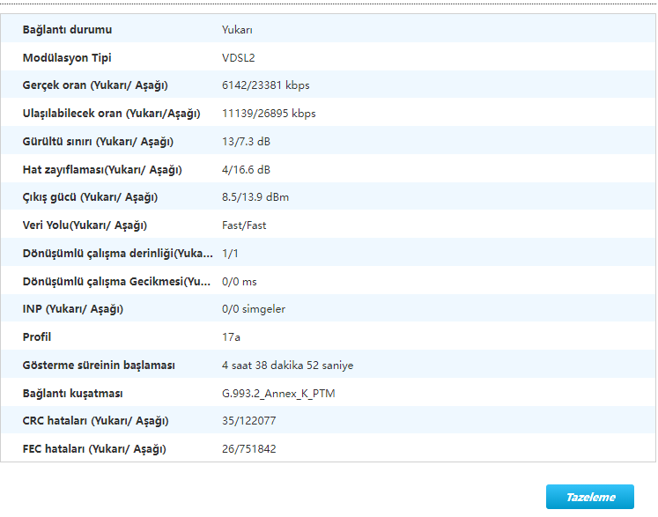
Task: Click the '11139/26895 kbps' value
Action: tap(269, 114)
